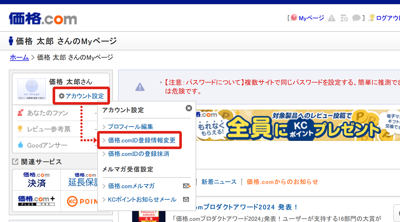Open 価格.com決済 service tile
The image size is (400, 222).
[36, 180]
